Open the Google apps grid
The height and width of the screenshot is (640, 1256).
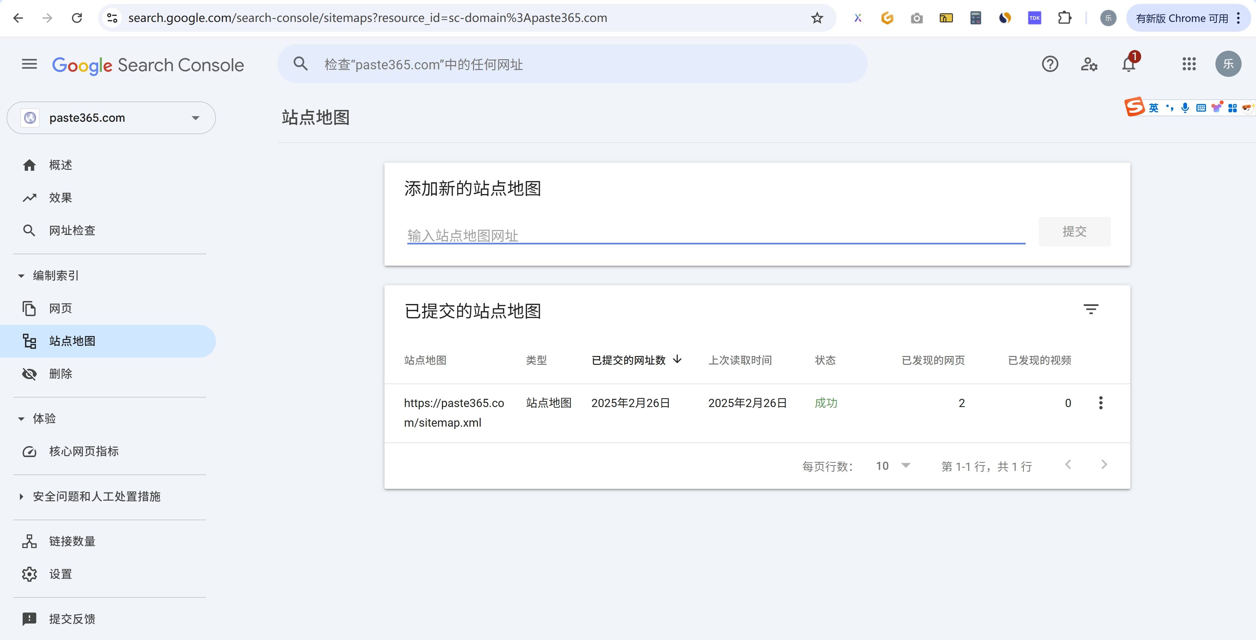[x=1189, y=64]
